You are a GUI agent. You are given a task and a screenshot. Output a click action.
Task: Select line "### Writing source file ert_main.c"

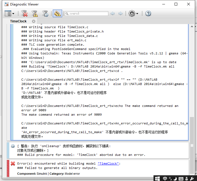[x=54, y=40]
